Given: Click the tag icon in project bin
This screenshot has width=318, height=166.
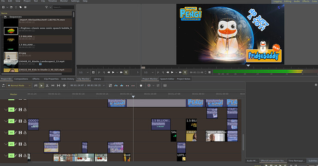Looking at the screenshot, I should 20,7.
